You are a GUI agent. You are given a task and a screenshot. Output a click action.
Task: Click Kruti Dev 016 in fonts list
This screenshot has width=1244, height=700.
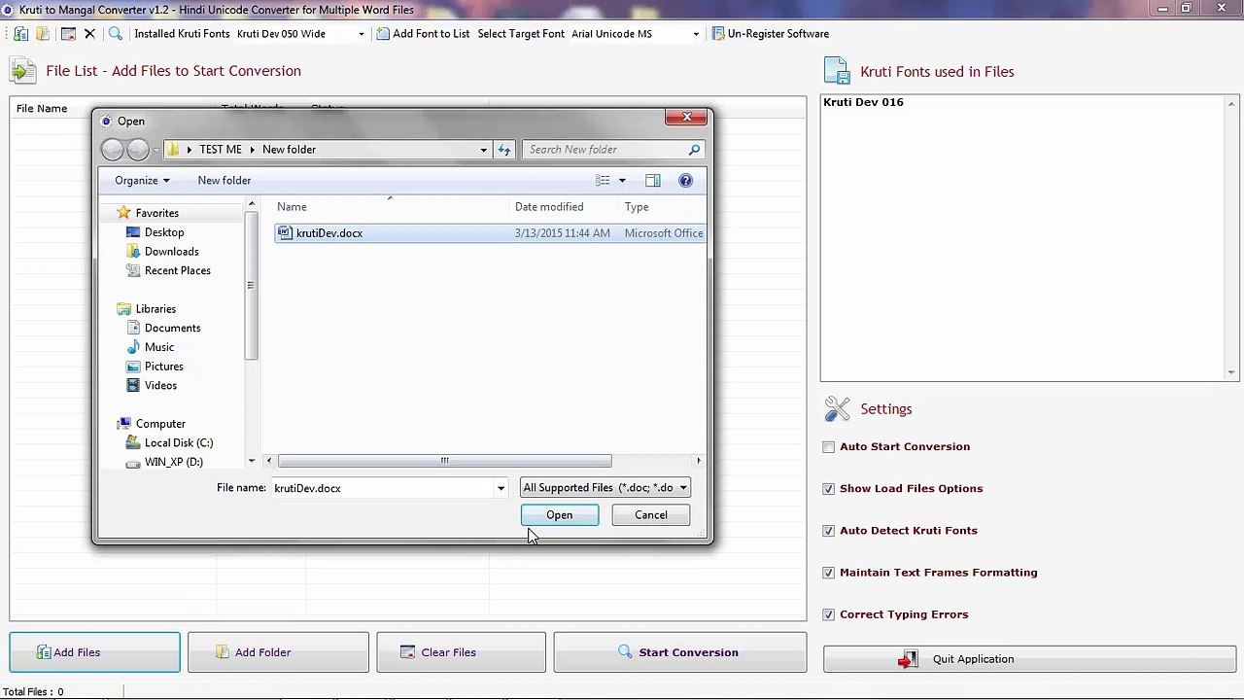point(863,102)
